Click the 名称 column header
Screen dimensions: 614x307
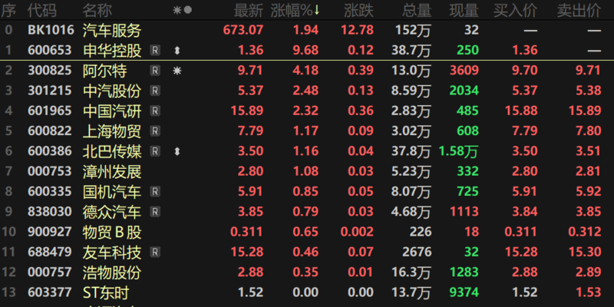click(97, 11)
